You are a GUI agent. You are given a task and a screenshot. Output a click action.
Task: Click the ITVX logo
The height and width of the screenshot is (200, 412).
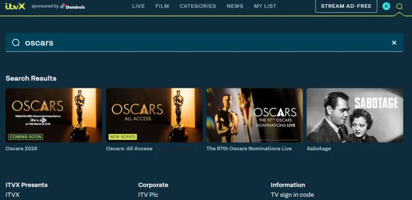tap(15, 6)
